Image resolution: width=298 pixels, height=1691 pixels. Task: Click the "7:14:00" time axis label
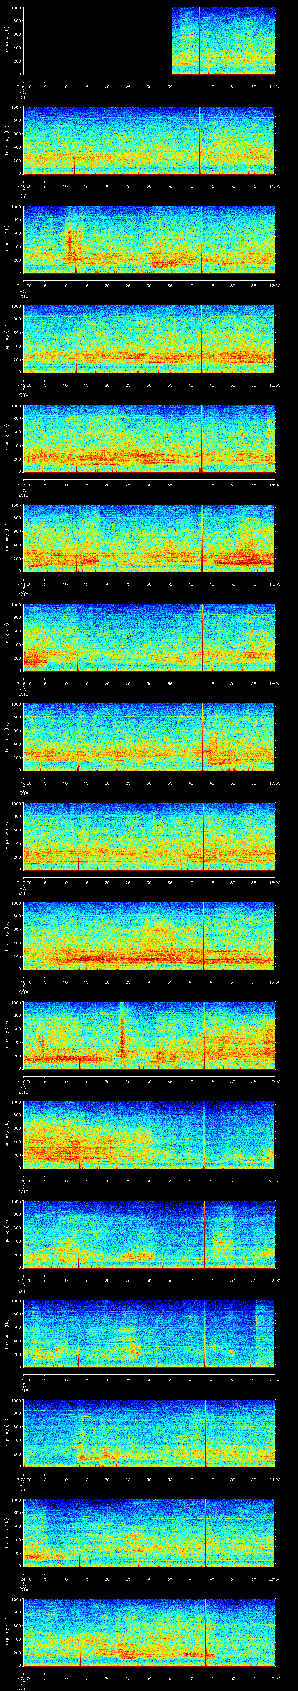[24, 584]
